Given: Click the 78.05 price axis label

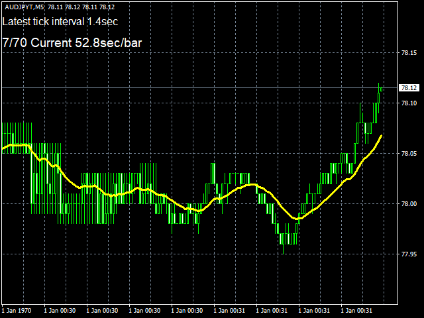Looking at the screenshot, I should [409, 153].
